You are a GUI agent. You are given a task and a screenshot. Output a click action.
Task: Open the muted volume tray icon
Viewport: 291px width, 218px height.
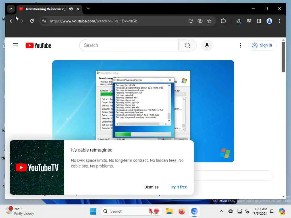pyautogui.click(x=247, y=211)
